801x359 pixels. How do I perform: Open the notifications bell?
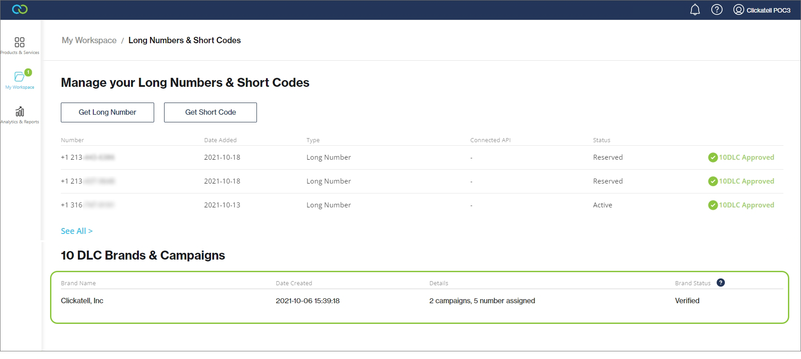(695, 10)
